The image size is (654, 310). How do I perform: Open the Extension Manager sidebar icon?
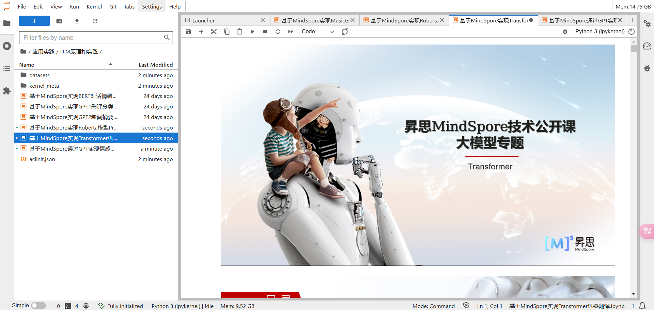point(7,91)
